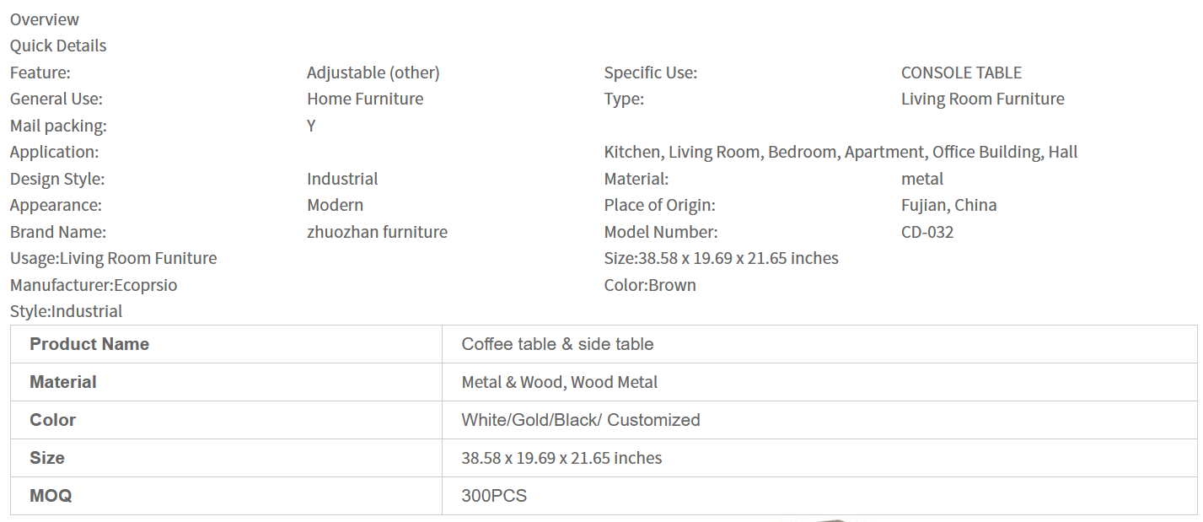The height and width of the screenshot is (522, 1203).
Task: Click the Quick Details heading
Action: [x=58, y=46]
